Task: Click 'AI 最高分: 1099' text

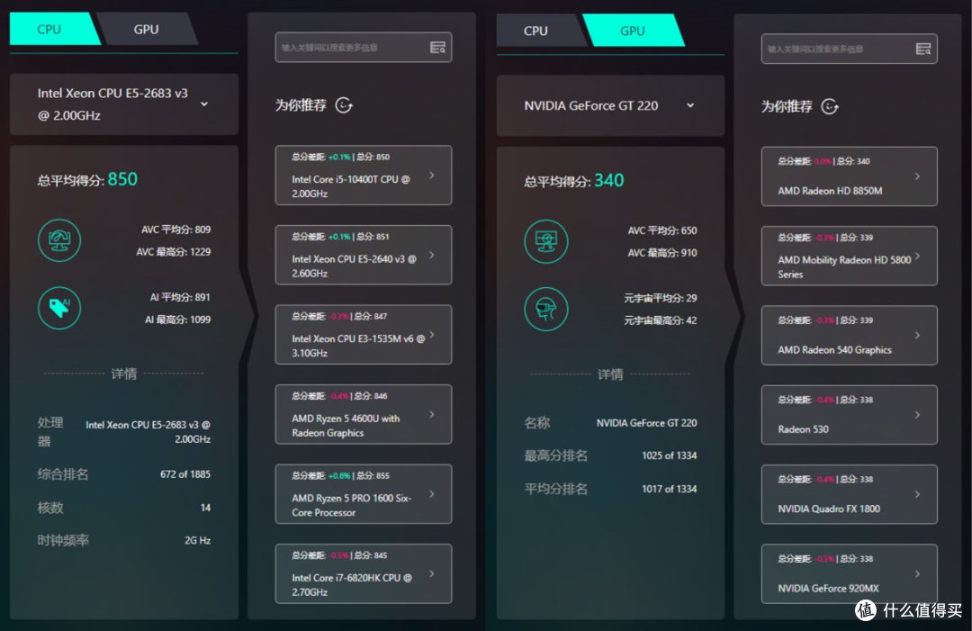Action: click(178, 320)
